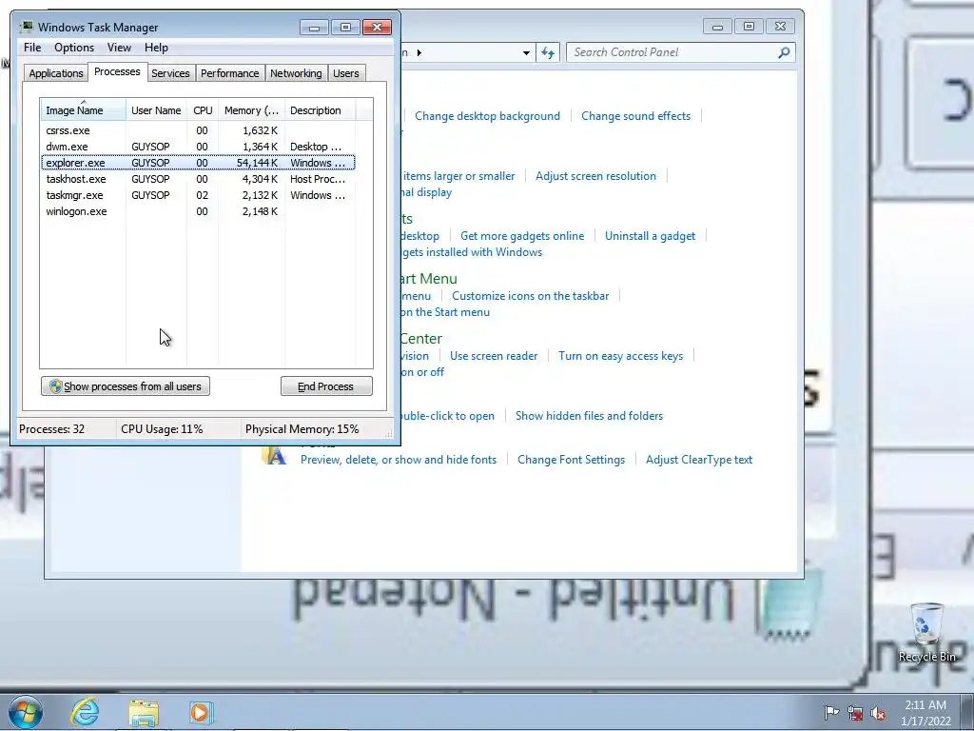Click the Show desktop button at taskbar end
Screen dimensions: 974x731
tap(967, 712)
